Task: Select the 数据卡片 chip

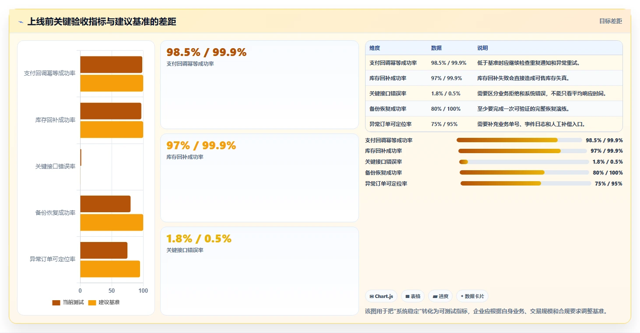Action: click(472, 296)
